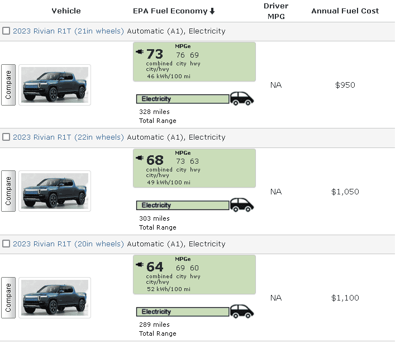Click the Electricity range bar for 289 miles
Viewport: 405px width, 343px height.
[x=183, y=312]
